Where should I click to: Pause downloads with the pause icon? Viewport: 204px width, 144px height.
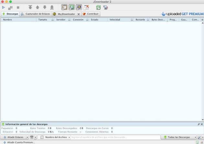[10, 8]
